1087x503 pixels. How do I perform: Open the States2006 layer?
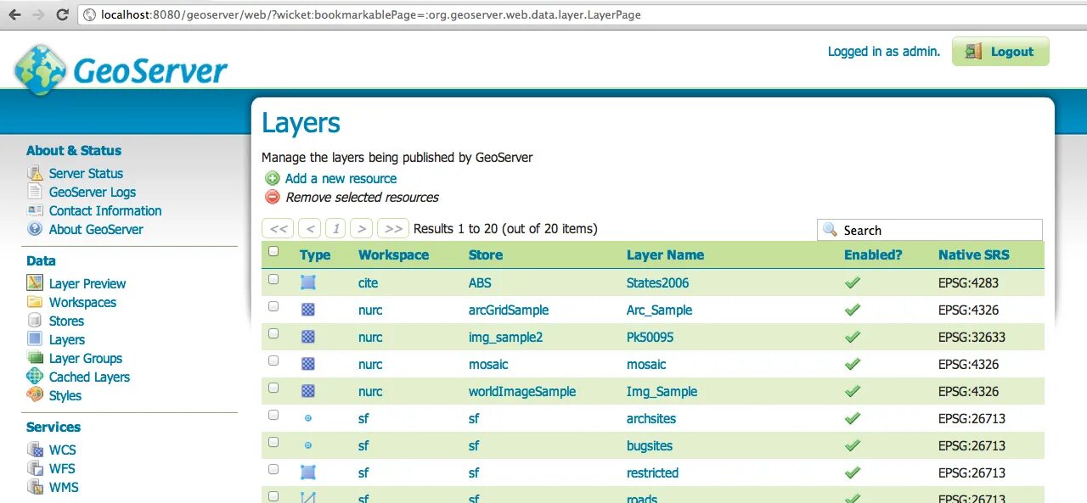657,282
